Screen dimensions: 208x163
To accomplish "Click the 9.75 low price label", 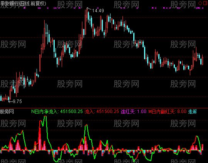I will click(x=17, y=101).
